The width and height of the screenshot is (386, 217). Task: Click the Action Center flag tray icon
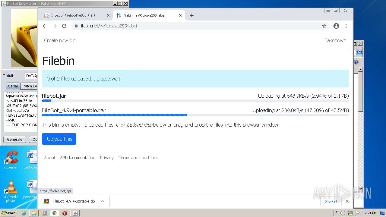pyautogui.click(x=357, y=213)
